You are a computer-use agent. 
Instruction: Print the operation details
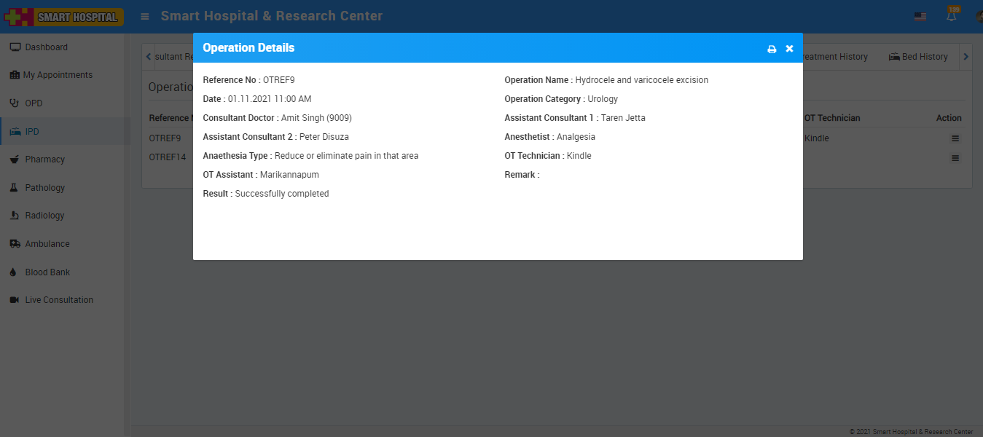[772, 49]
